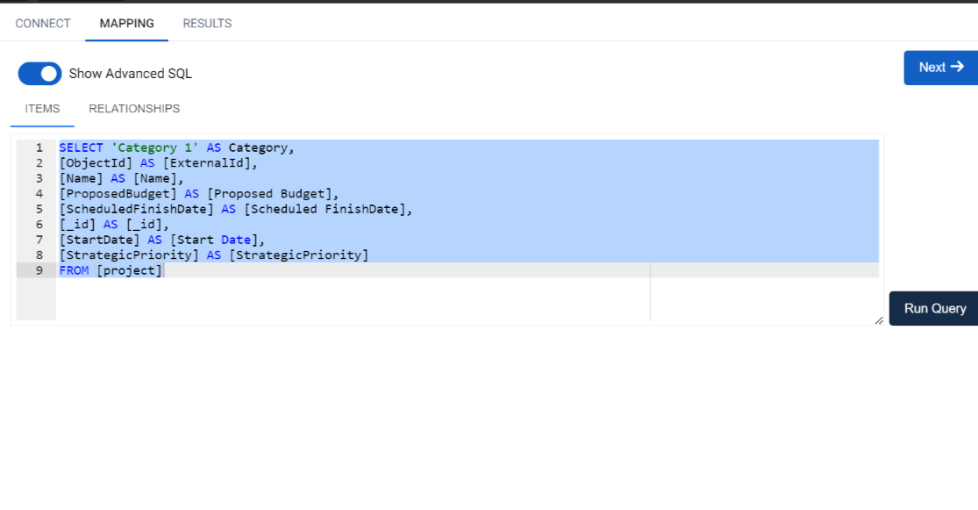Click [Proposed Budget] alias text
Screen dimensions: 978x510
pos(268,193)
